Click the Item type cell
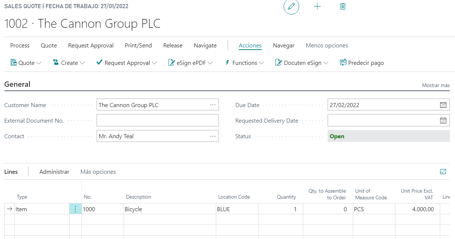 pyautogui.click(x=42, y=209)
